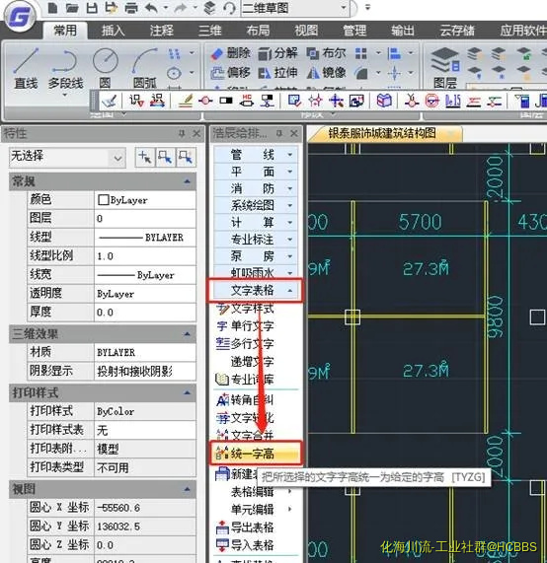Select the 多段线 polyline tool
This screenshot has height=563, width=547.
click(65, 70)
